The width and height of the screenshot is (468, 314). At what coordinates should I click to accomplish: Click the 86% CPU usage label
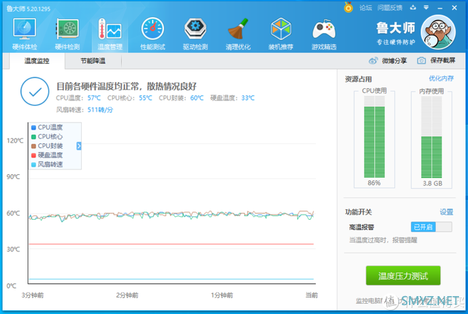coord(374,183)
